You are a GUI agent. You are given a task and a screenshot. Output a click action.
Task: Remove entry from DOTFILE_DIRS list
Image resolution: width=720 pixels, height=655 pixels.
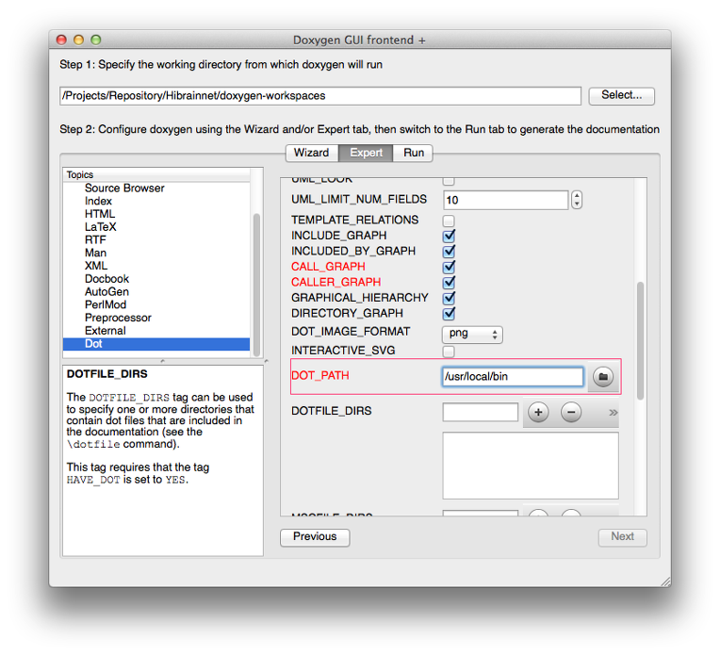pos(571,412)
